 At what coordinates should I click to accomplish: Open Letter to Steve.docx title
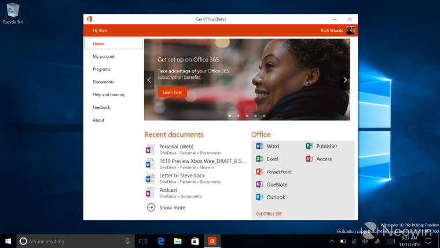[x=182, y=175]
